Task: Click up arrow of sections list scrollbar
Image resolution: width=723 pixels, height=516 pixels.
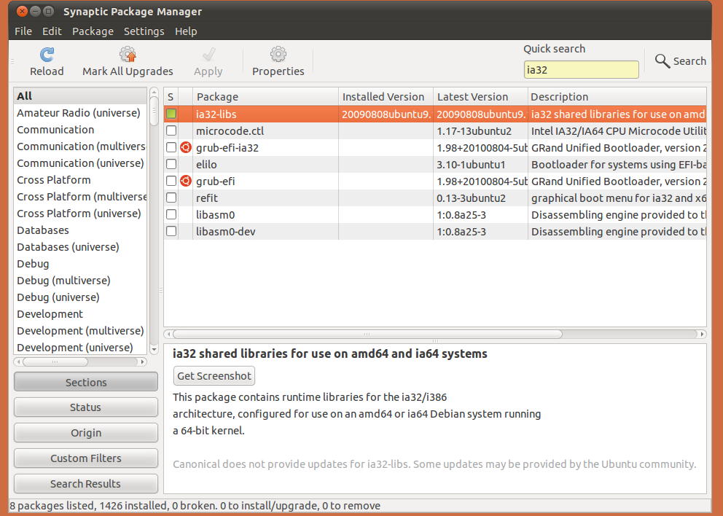Action: 154,92
